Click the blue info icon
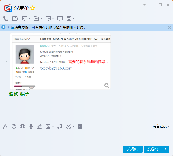The width and height of the screenshot is (173, 156). click(3, 27)
